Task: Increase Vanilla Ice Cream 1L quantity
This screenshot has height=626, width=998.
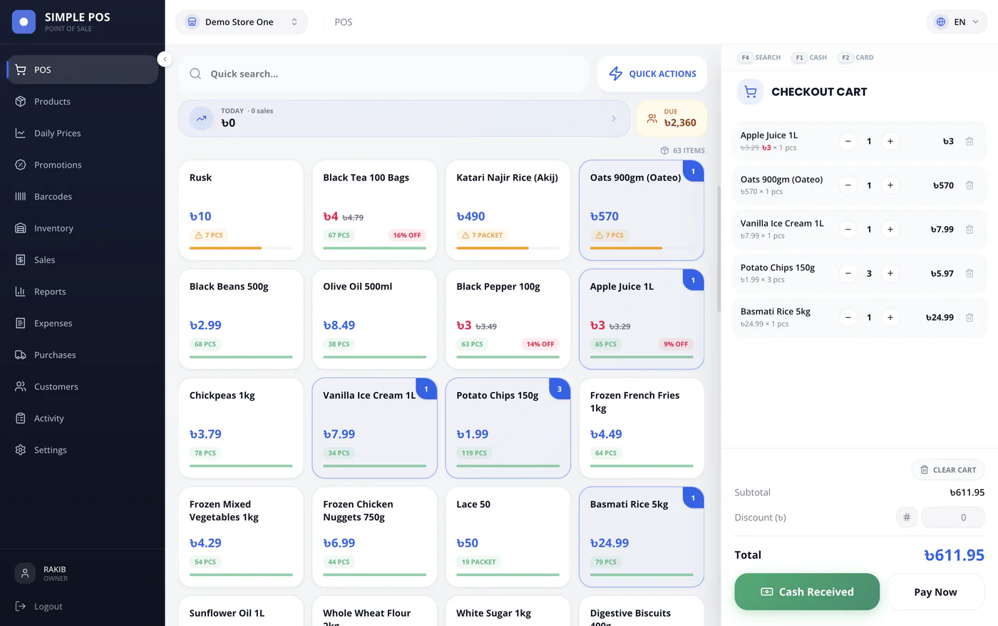Action: 890,230
